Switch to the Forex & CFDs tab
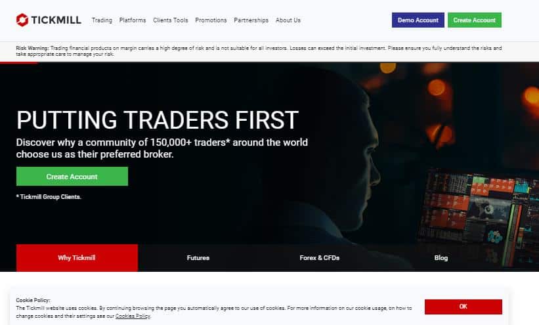Image resolution: width=539 pixels, height=325 pixels. click(x=319, y=257)
